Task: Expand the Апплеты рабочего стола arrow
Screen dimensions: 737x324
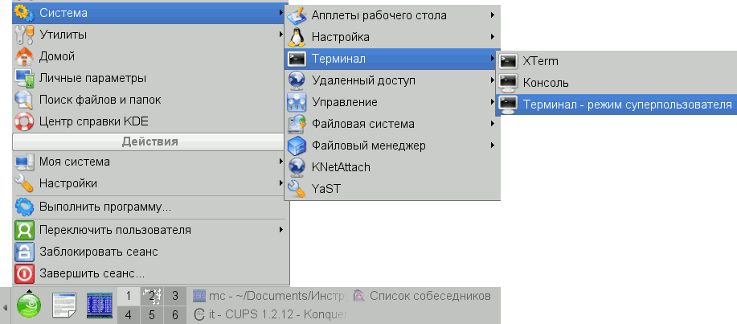Action: [x=492, y=15]
